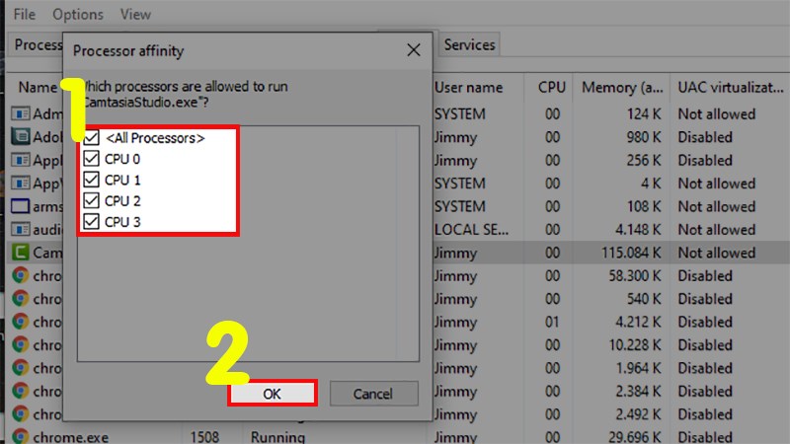Confirm affinity with the OK button
Image resolution: width=790 pixels, height=444 pixels.
coord(273,393)
